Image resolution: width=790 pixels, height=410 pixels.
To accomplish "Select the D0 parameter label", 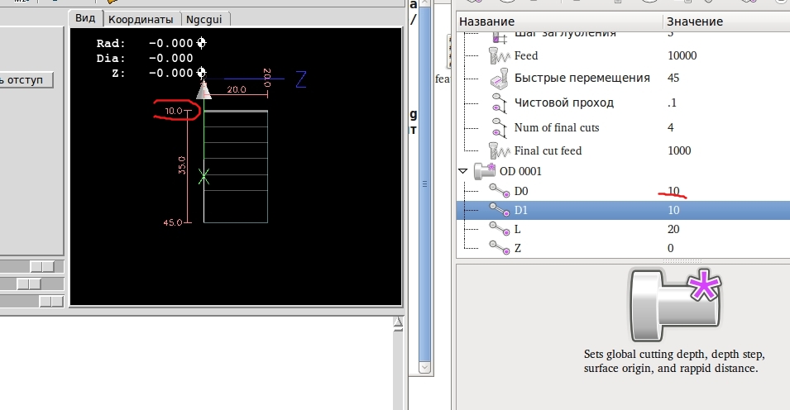I will pos(521,192).
